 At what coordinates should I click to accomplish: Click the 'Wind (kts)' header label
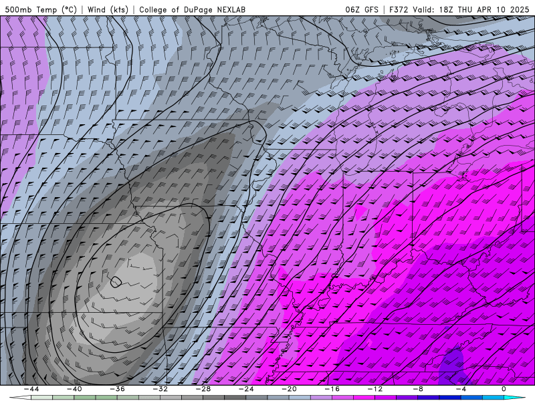click(108, 9)
